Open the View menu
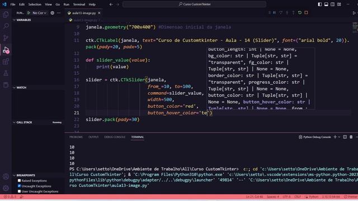This screenshot has width=358, height=201. [x=48, y=4]
